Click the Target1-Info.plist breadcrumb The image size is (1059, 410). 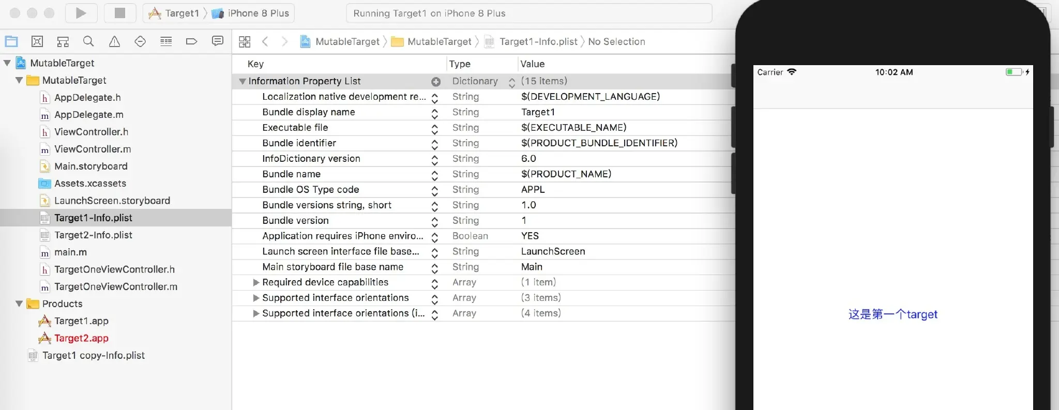[531, 41]
